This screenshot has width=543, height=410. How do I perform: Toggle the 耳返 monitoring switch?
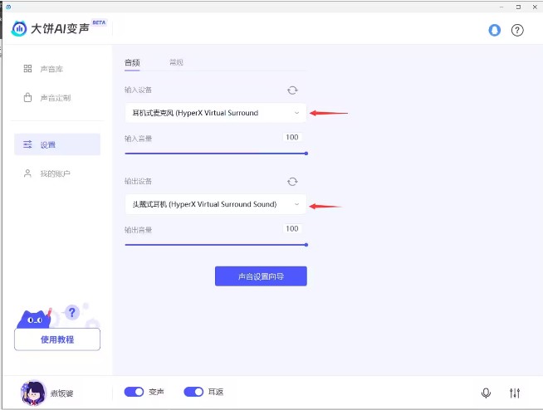193,392
